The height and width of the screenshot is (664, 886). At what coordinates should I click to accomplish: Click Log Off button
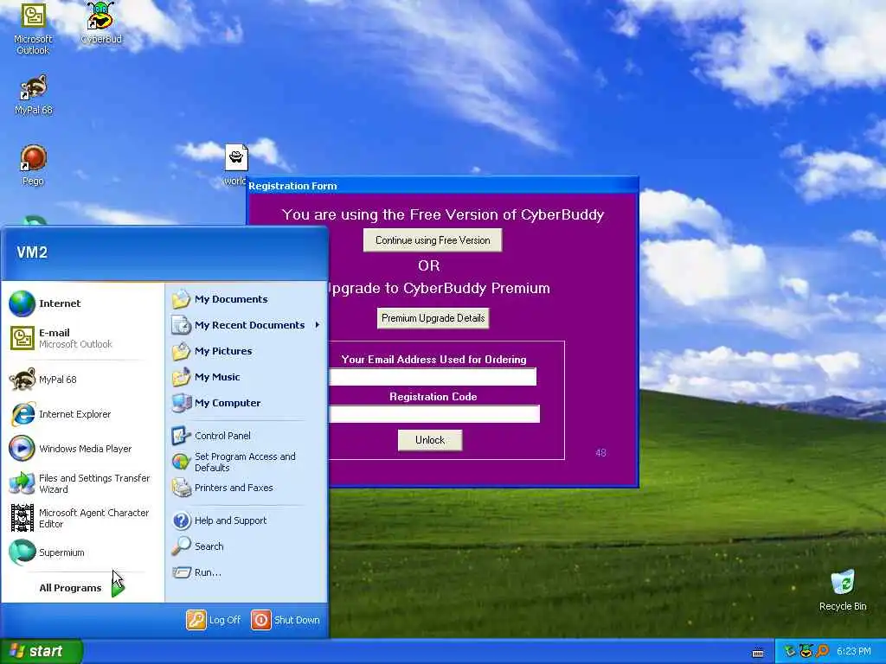214,620
